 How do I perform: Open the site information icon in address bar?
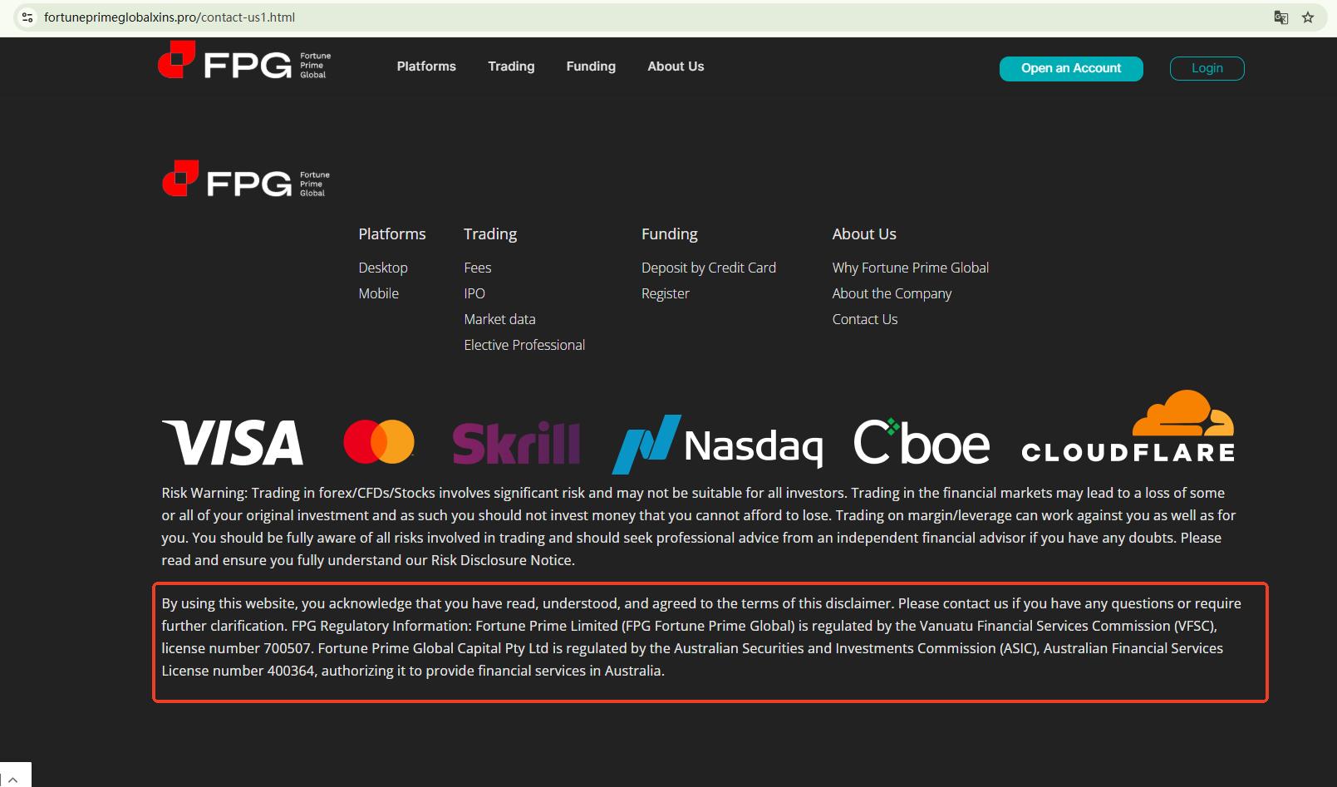coord(27,17)
